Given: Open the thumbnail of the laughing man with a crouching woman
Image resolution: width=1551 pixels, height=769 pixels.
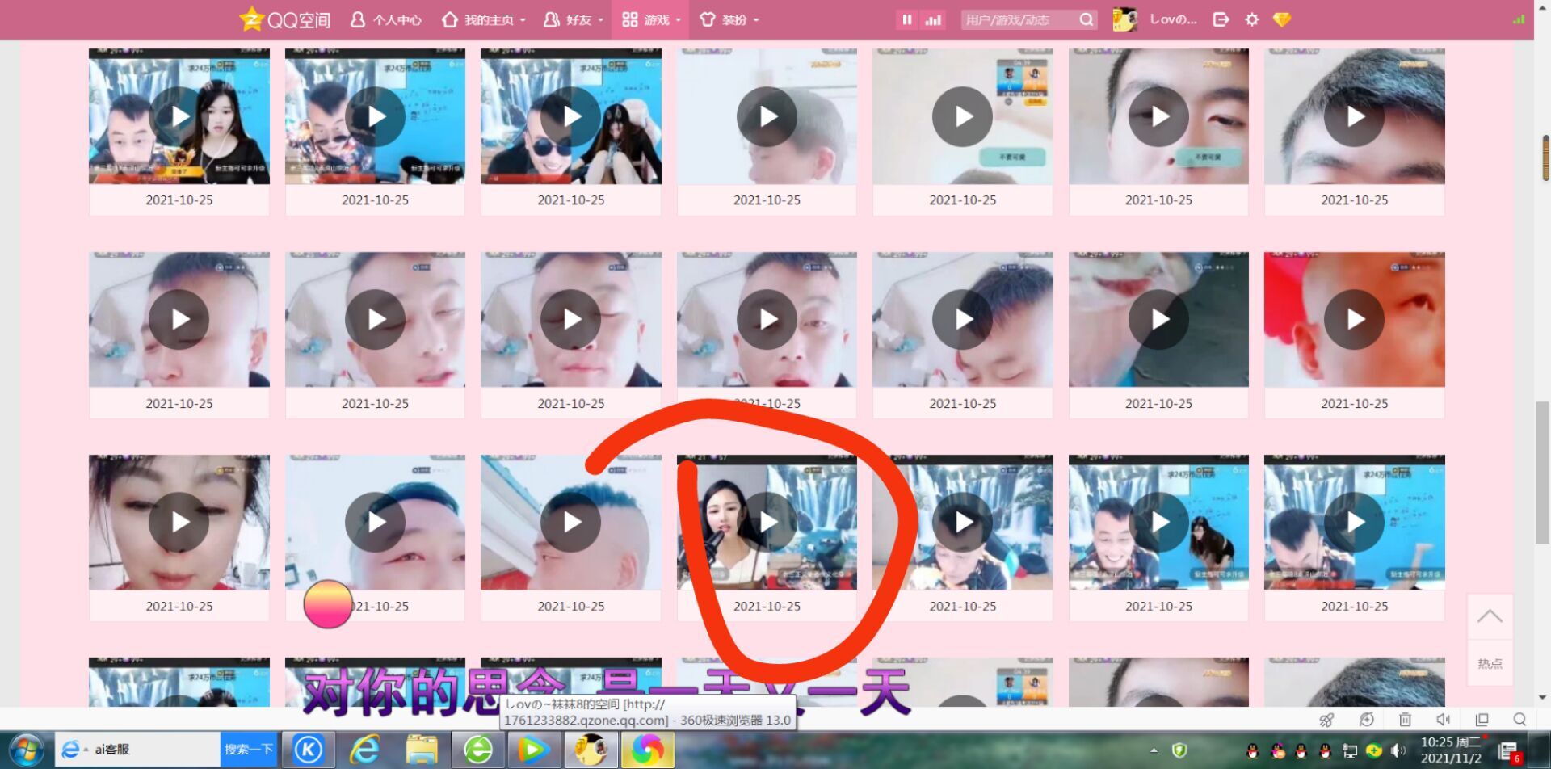Looking at the screenshot, I should [1158, 523].
